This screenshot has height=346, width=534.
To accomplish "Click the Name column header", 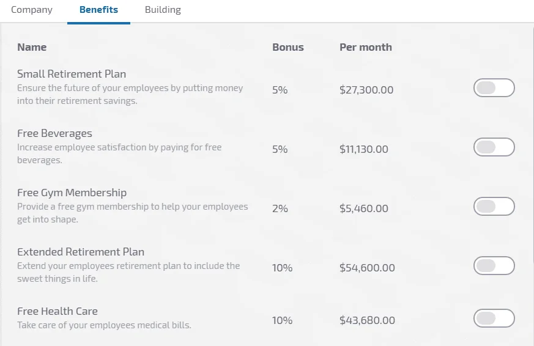I will 32,47.
